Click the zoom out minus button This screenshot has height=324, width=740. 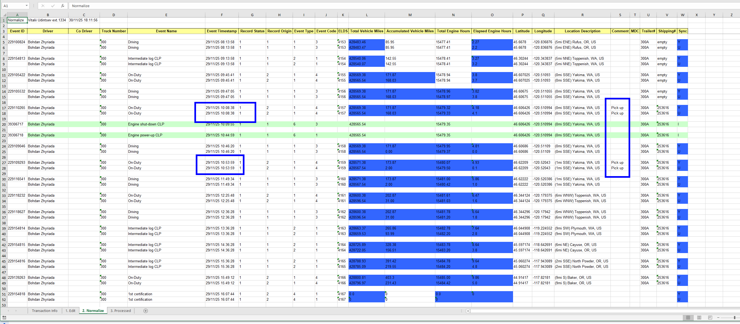(x=718, y=317)
